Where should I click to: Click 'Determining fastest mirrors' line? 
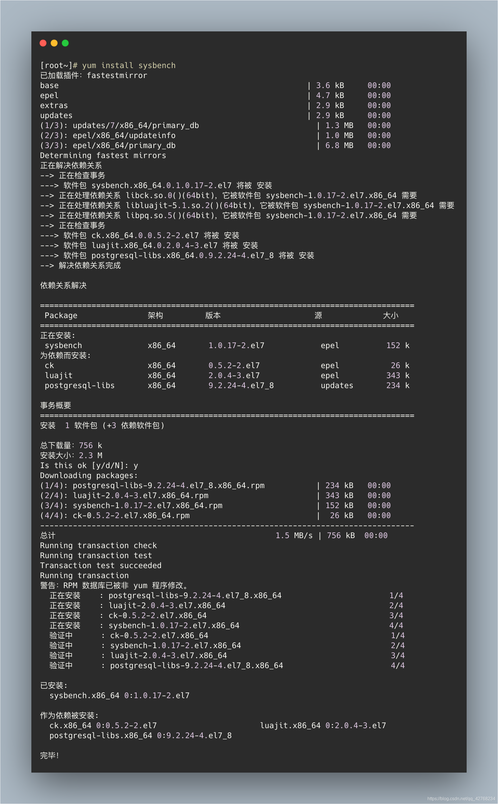pyautogui.click(x=103, y=156)
